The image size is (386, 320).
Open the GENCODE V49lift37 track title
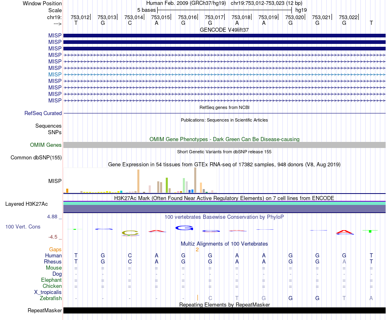[224, 30]
